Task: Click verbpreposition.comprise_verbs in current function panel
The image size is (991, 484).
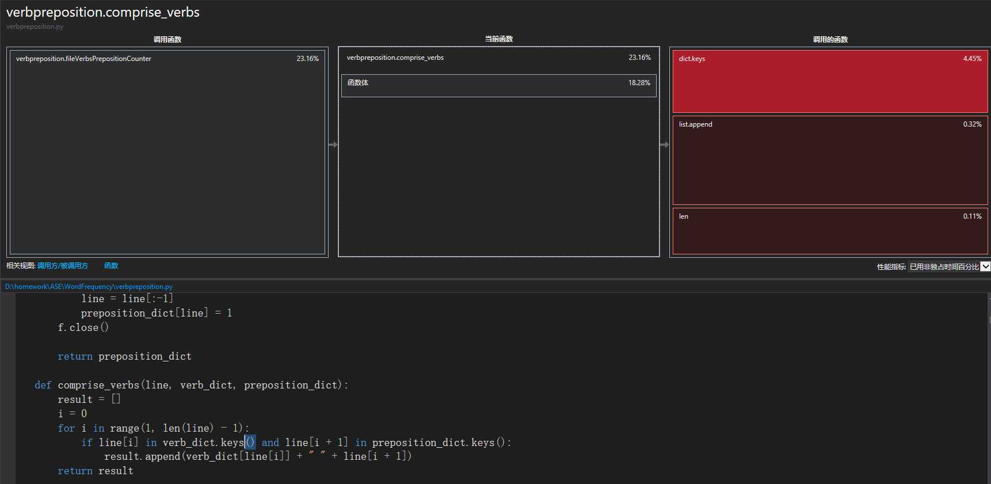Action: point(395,58)
